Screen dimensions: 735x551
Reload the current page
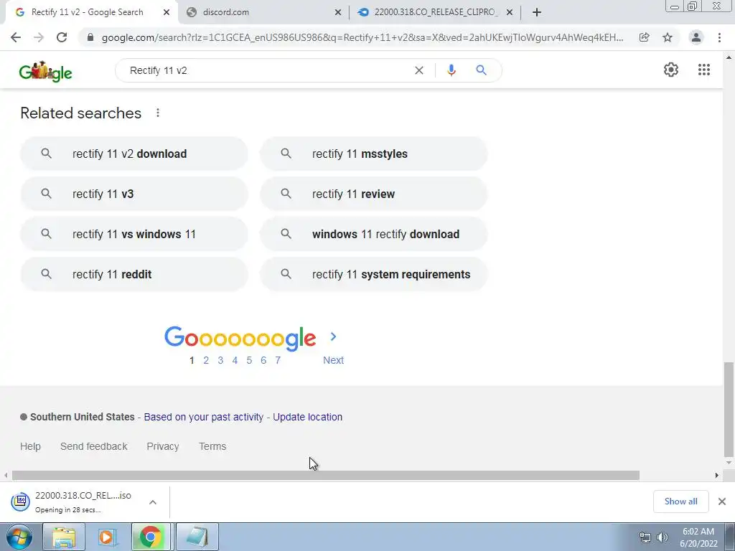[62, 37]
